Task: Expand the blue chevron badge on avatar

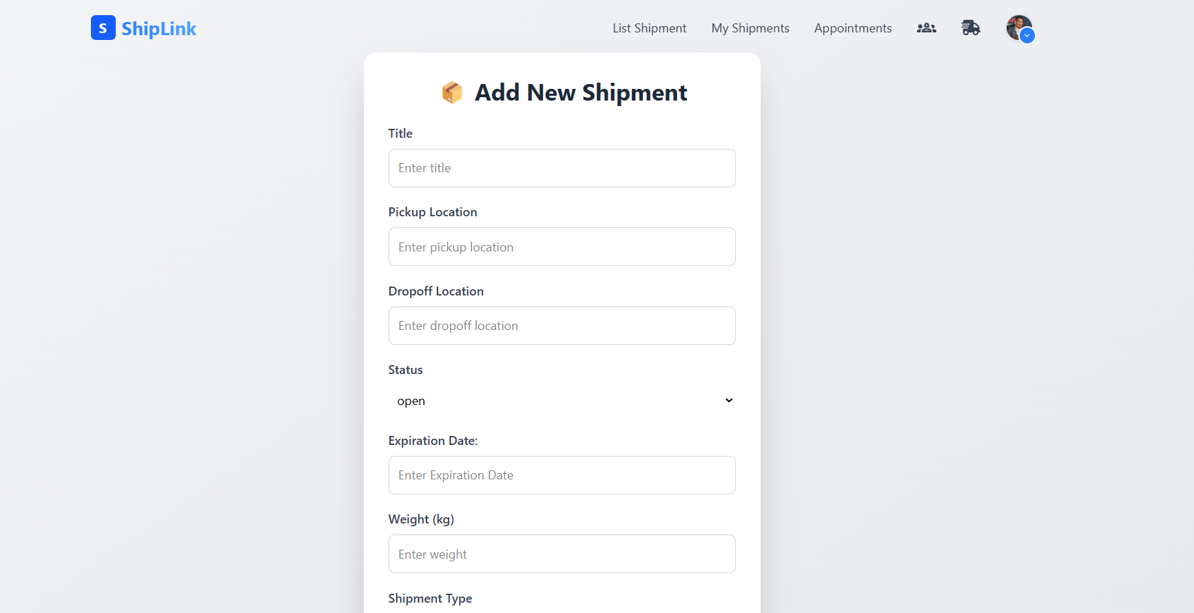Action: 1027,36
